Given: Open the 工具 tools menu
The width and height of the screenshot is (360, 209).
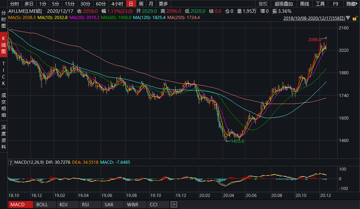Looking at the screenshot, I should click(x=320, y=4).
